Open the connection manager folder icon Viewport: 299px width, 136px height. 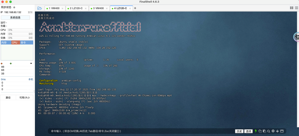pos(39,8)
